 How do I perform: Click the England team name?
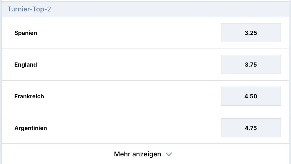point(26,65)
